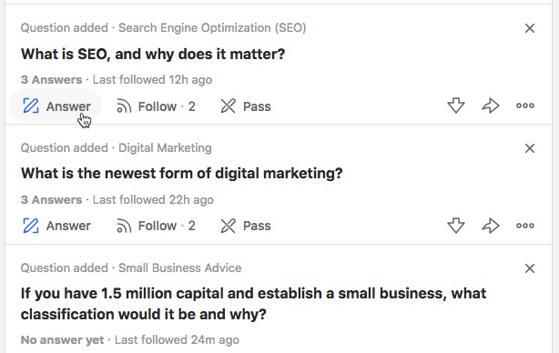
Task: Click Answer for the SEO question
Action: click(56, 106)
